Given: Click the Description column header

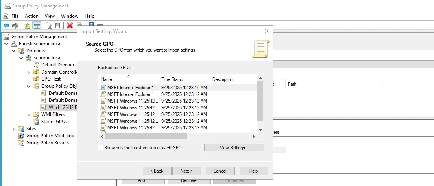Looking at the screenshot, I should 233,79.
